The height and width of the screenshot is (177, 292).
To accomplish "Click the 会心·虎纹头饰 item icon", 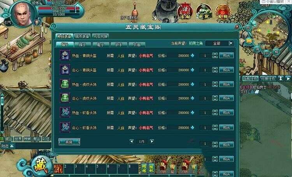I will pyautogui.click(x=65, y=98).
